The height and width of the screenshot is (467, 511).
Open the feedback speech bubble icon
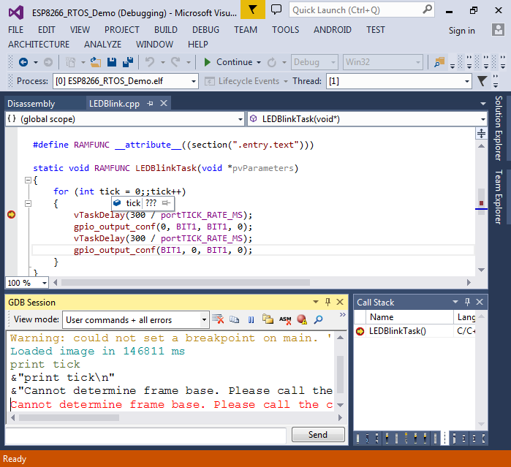coord(276,10)
